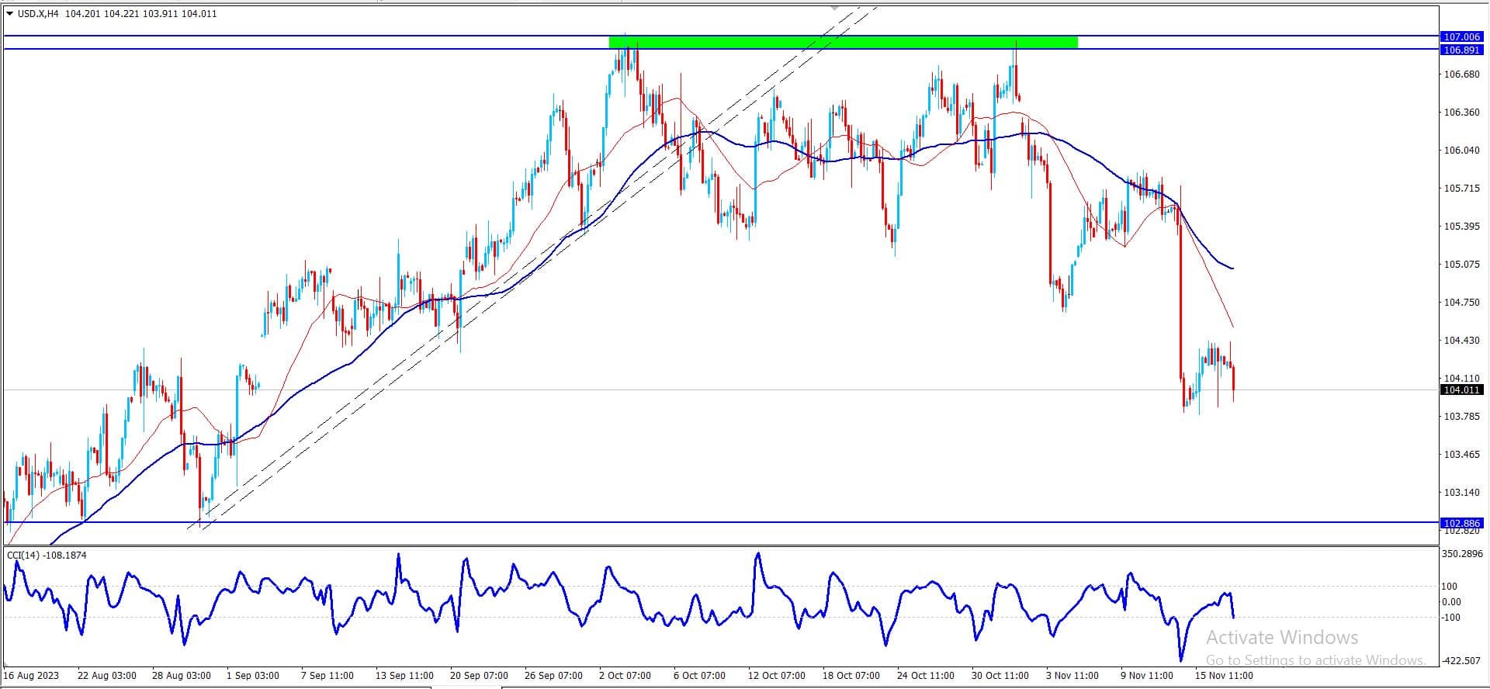Click the OHLC values 104.201 104.221 103.911 104.011
This screenshot has height=689, width=1490.
[x=141, y=13]
